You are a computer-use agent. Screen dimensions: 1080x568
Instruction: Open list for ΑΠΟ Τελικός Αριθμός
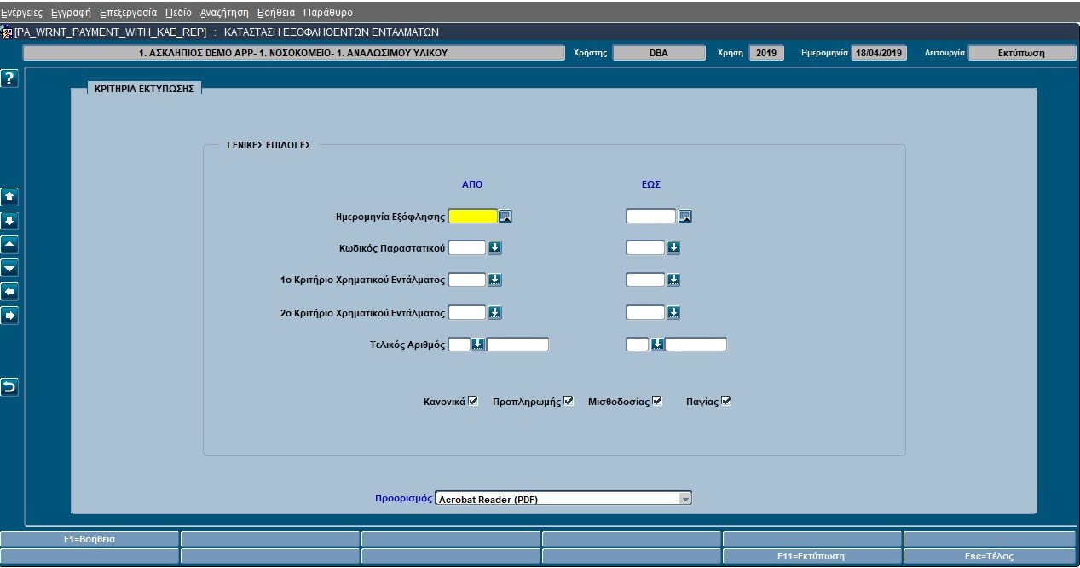click(x=478, y=345)
